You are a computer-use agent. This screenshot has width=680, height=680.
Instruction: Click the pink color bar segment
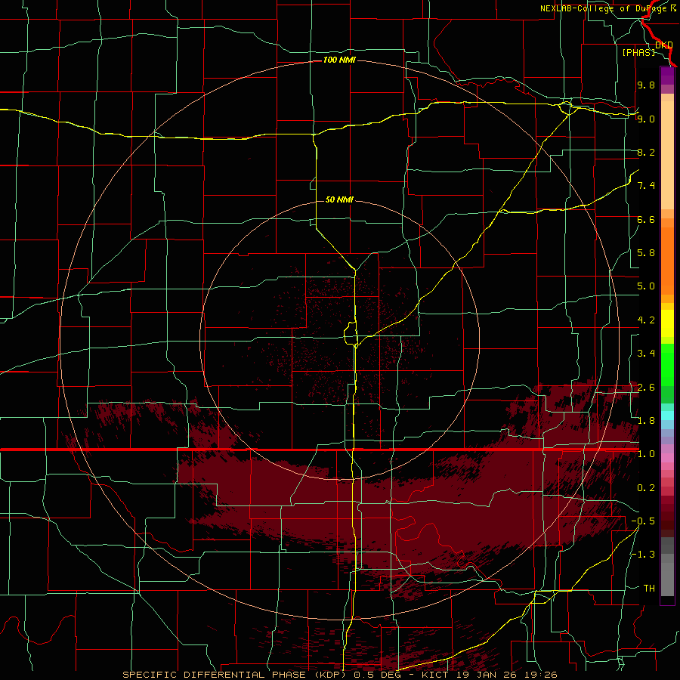point(667,458)
